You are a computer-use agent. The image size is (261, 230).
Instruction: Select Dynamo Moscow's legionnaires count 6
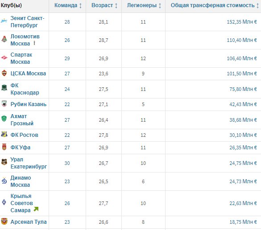coord(143,181)
